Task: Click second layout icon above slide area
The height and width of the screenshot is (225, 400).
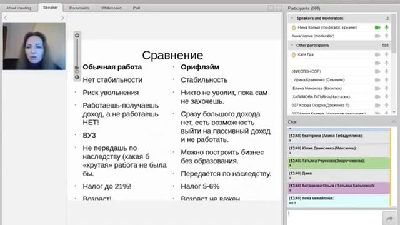Action: tap(279, 8)
